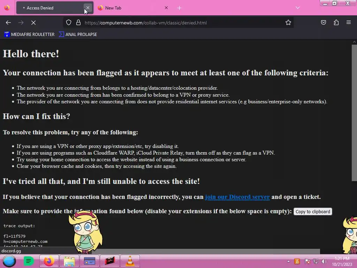Click the taskbar clock and date
Screen dimensions: 357x268
[x=342, y=261]
